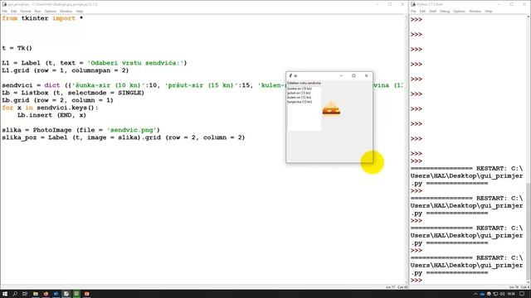Maximize the tk window

pyautogui.click(x=353, y=75)
